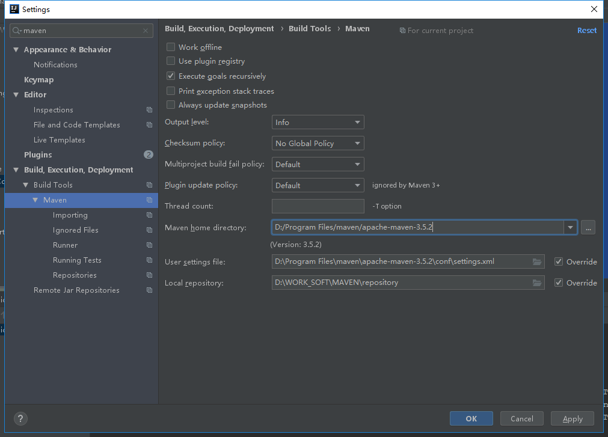Select Notifications in settings tree
608x437 pixels.
[x=55, y=65]
